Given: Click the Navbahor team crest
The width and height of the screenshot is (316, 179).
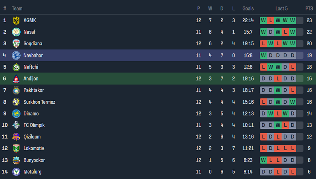Looking at the screenshot, I should (x=16, y=55).
